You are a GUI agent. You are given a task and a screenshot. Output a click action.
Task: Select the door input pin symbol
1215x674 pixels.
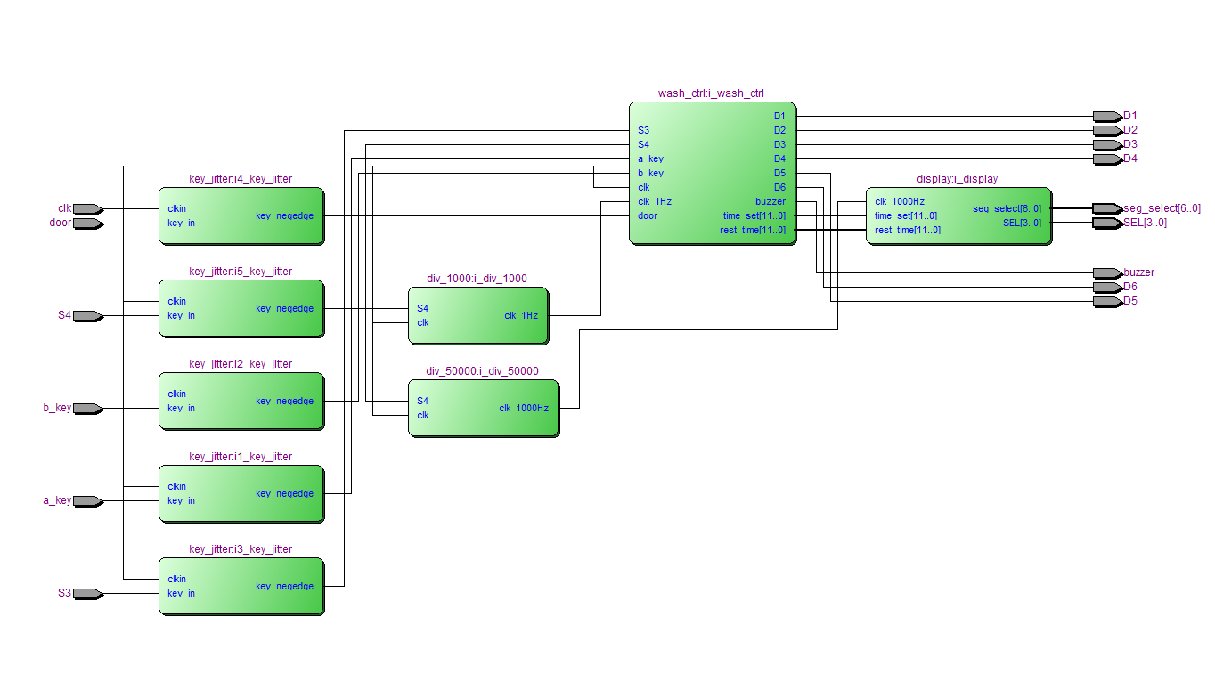tap(88, 223)
